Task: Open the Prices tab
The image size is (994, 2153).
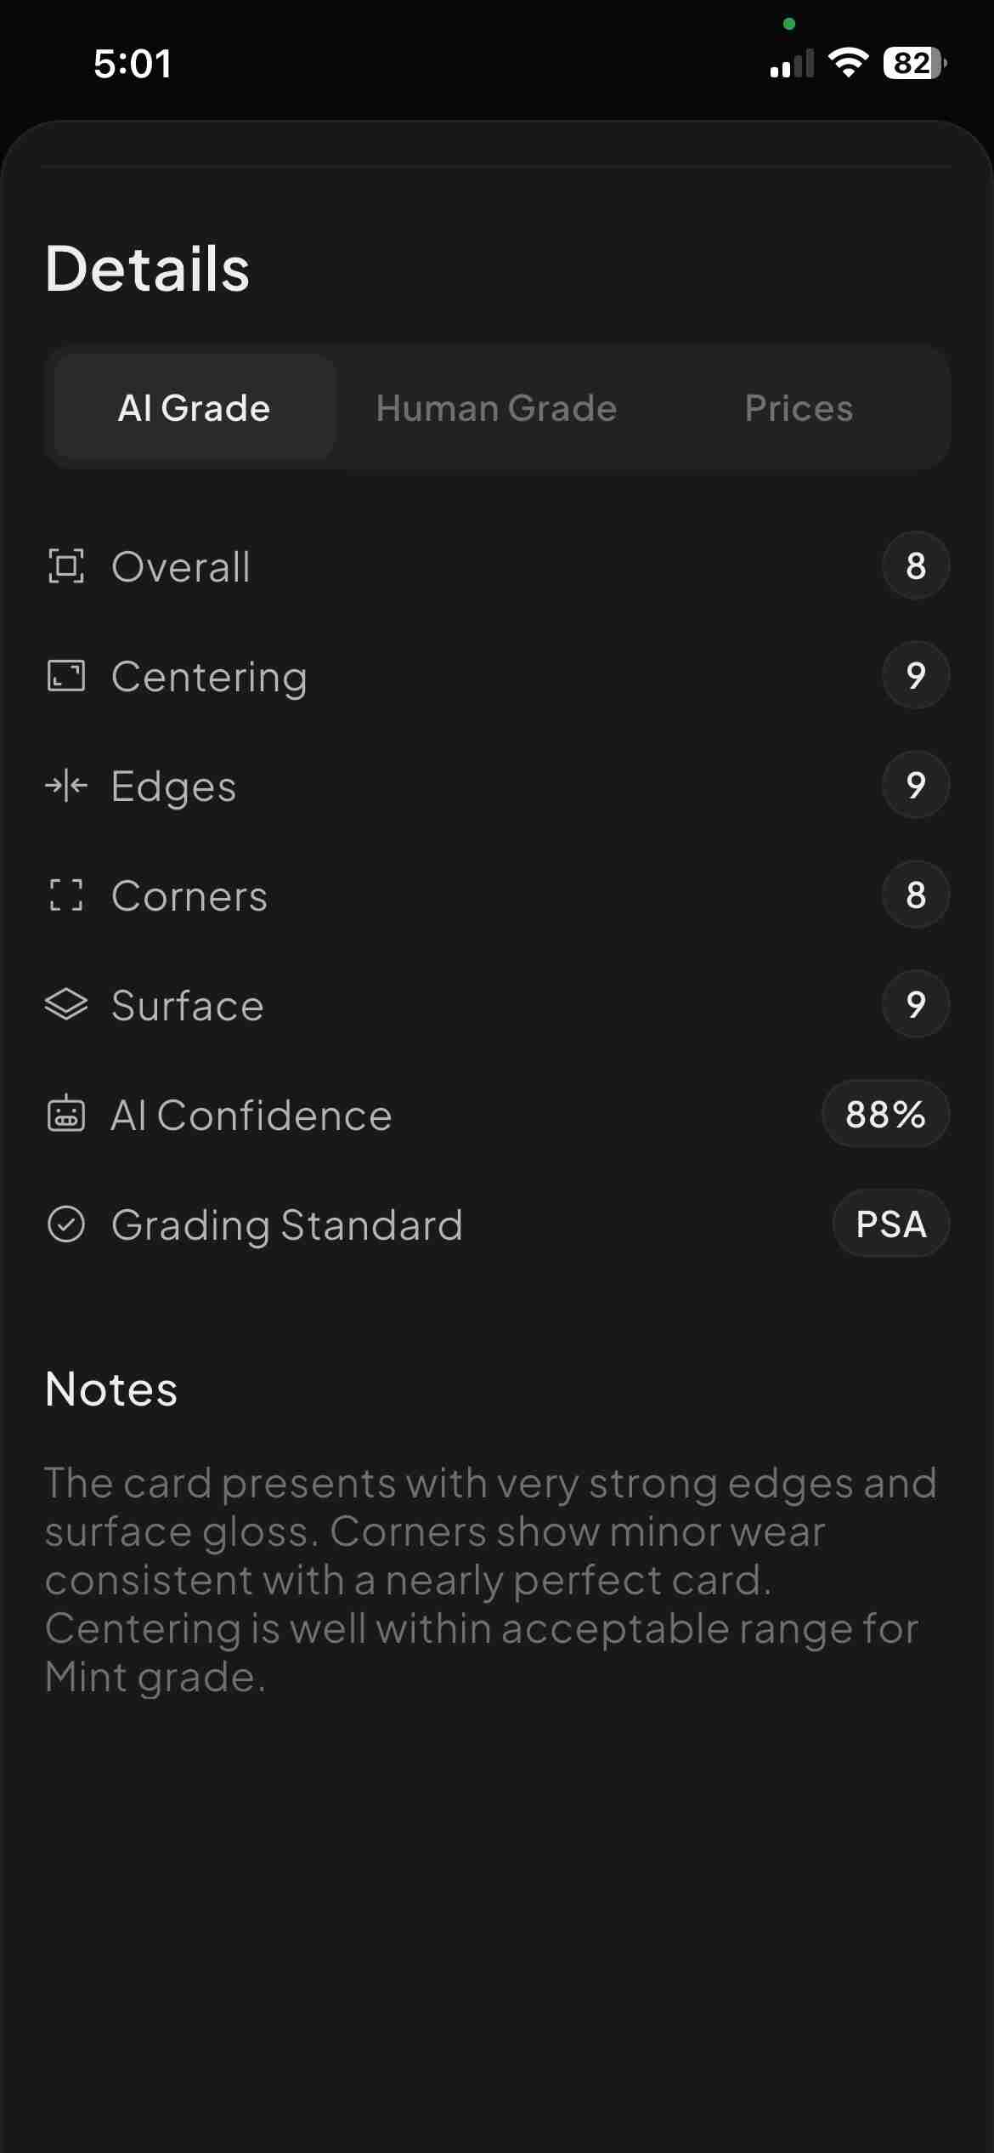Action: 799,408
